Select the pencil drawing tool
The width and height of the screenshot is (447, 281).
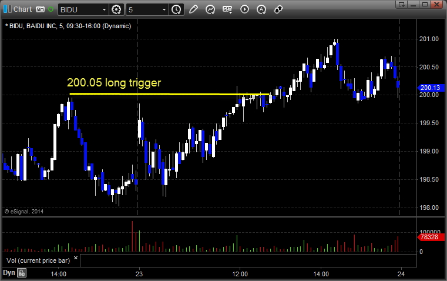pos(193,9)
